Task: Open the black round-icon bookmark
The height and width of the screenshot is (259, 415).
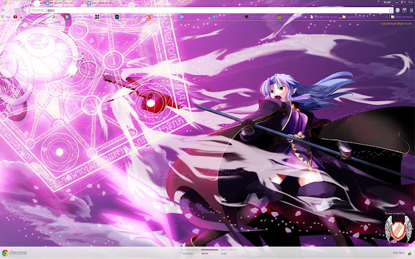Action: (246, 17)
